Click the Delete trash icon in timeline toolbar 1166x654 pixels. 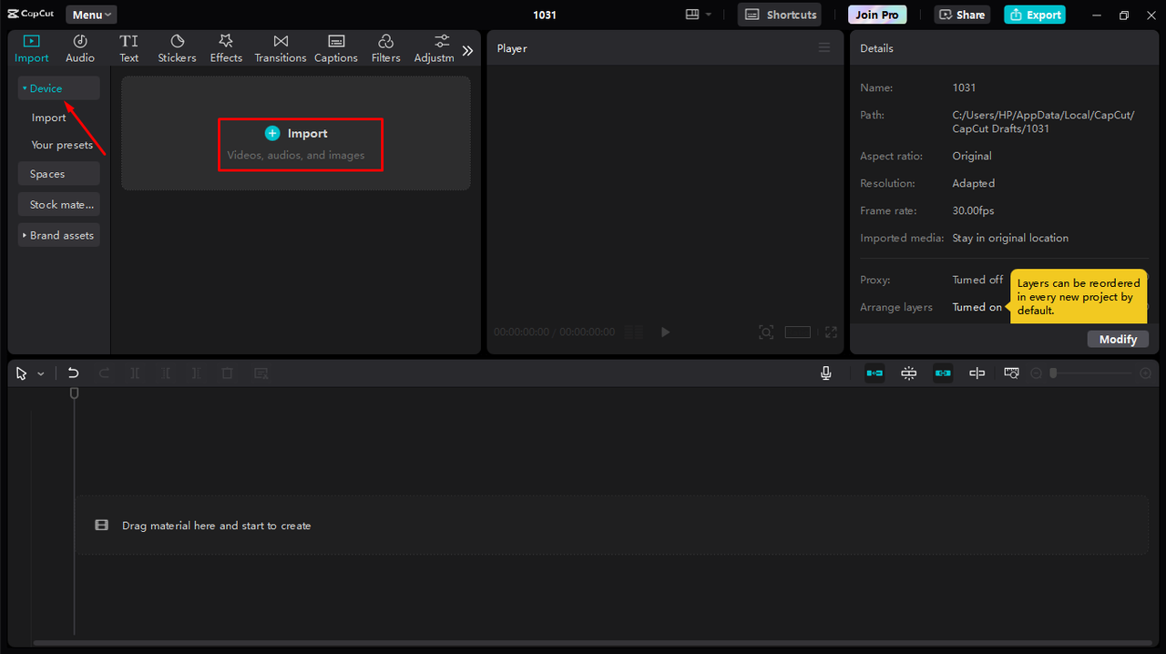coord(228,373)
